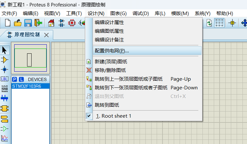Select the Subcircuit mode tool
The width and height of the screenshot is (247, 144).
[5, 108]
